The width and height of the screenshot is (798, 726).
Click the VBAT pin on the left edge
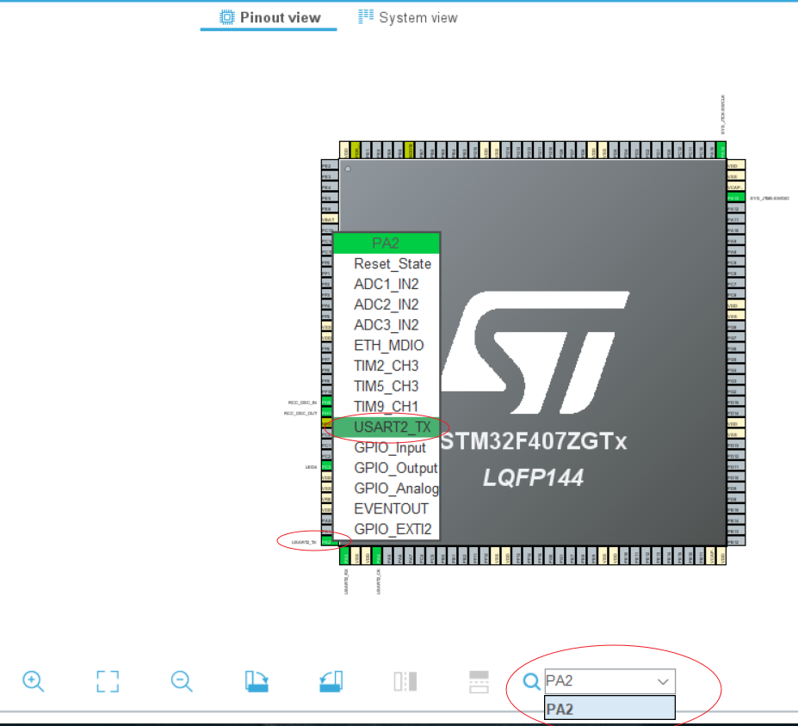[330, 219]
